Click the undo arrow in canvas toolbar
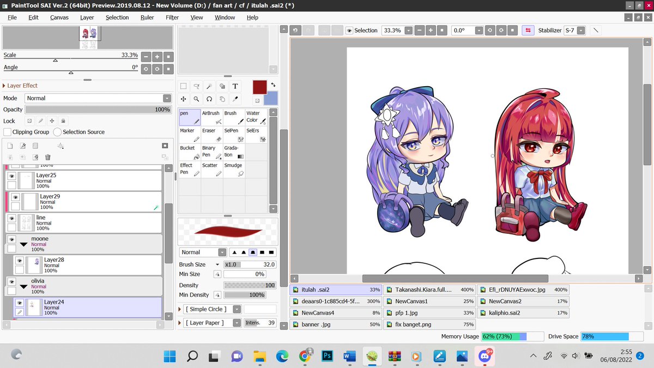Screen dimensions: 654x368 296,31
